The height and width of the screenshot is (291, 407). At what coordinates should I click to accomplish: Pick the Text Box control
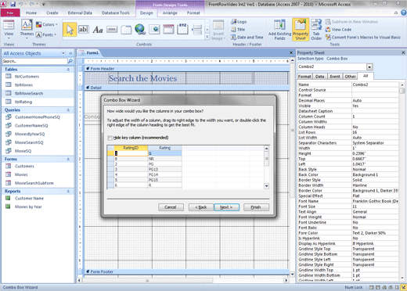[84, 30]
